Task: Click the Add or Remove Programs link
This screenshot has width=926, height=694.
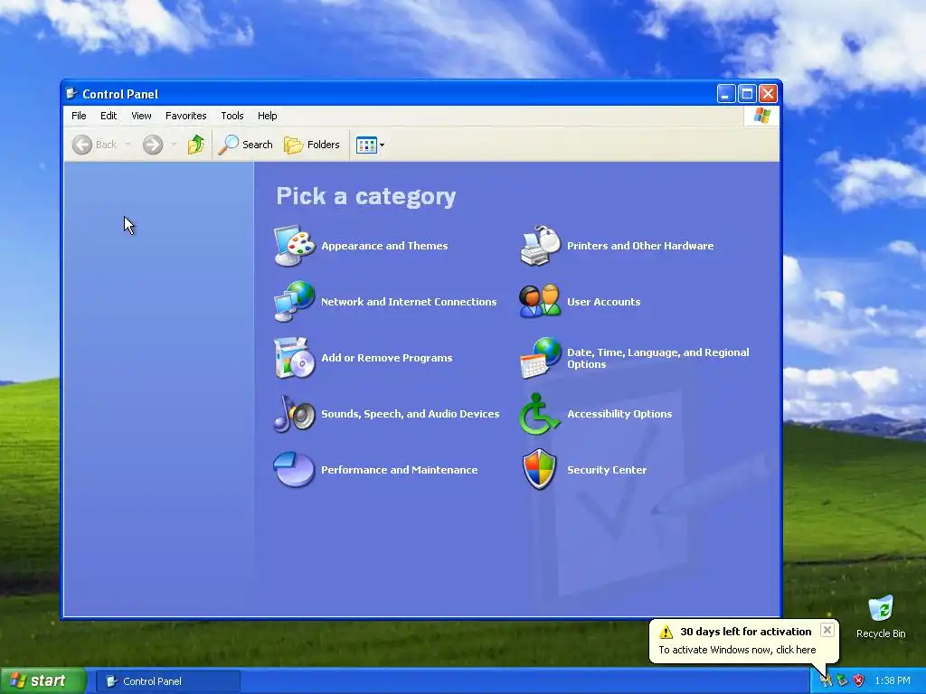Action: (387, 358)
